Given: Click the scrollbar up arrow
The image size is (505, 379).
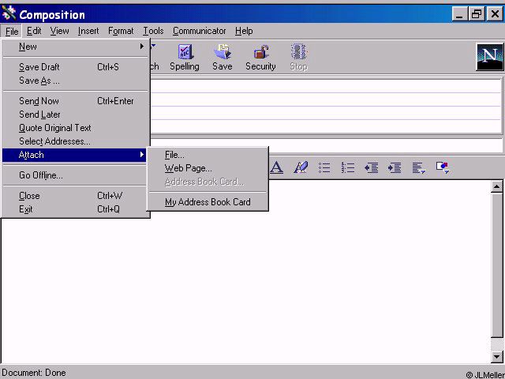Looking at the screenshot, I should tap(497, 186).
